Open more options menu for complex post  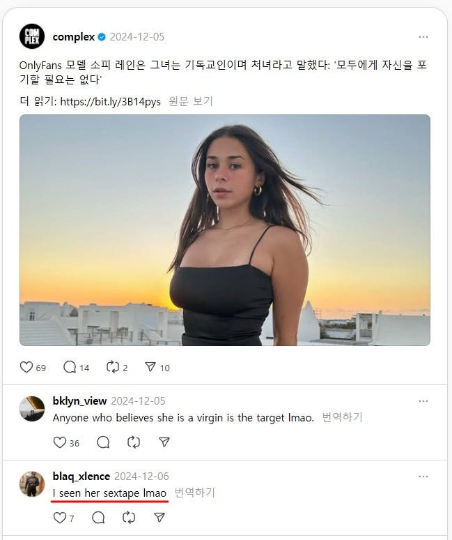click(423, 36)
